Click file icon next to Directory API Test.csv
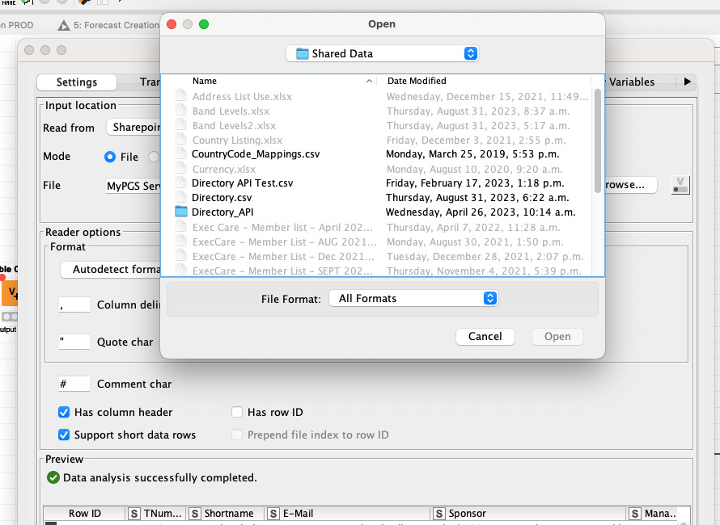The width and height of the screenshot is (720, 525). tap(181, 183)
